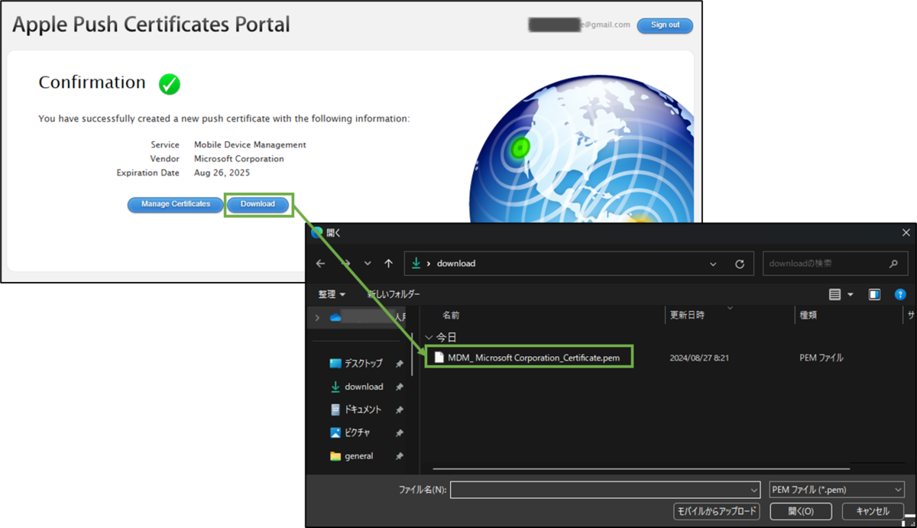Open the dialog help icon
The image size is (917, 528).
coord(900,294)
